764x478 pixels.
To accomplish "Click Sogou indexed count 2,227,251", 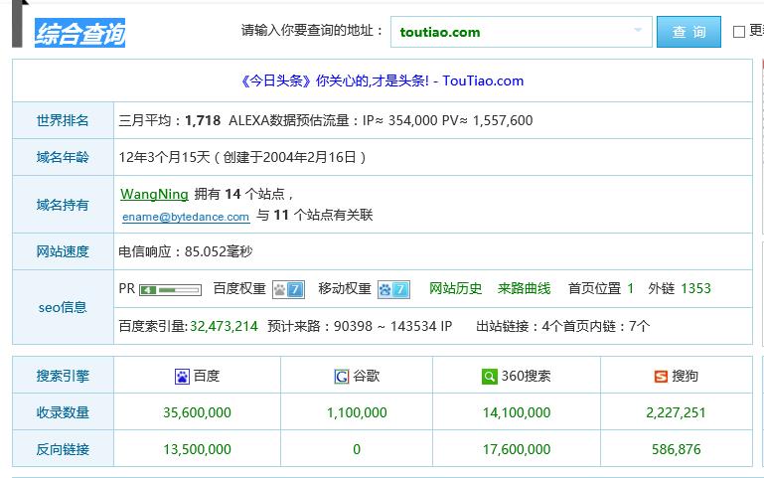I will point(676,412).
